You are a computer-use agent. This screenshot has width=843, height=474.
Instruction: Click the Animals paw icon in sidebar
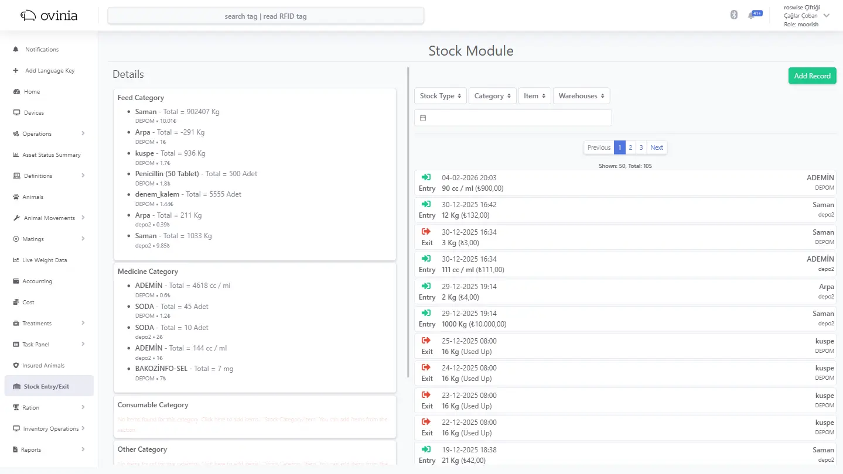click(16, 197)
